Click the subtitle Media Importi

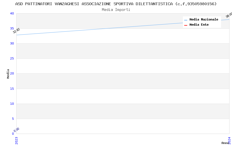pos(116,10)
